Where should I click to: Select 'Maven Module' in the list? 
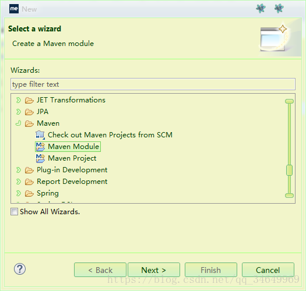coord(73,147)
